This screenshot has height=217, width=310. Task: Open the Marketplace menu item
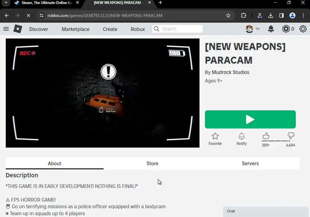[x=75, y=29]
